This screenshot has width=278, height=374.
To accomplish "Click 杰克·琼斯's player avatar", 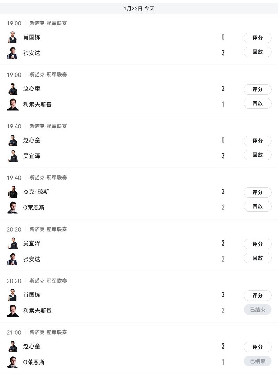I will click(13, 192).
